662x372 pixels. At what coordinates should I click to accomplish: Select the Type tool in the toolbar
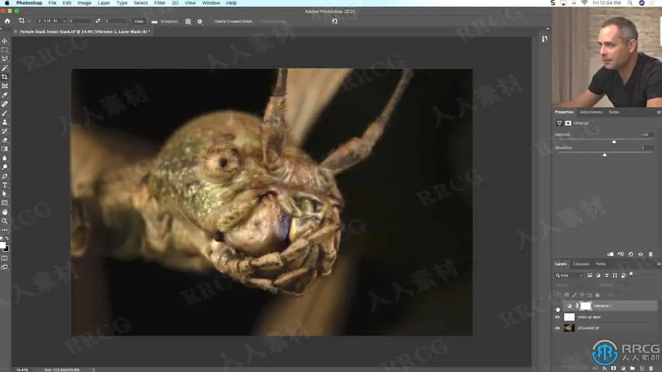tap(5, 185)
